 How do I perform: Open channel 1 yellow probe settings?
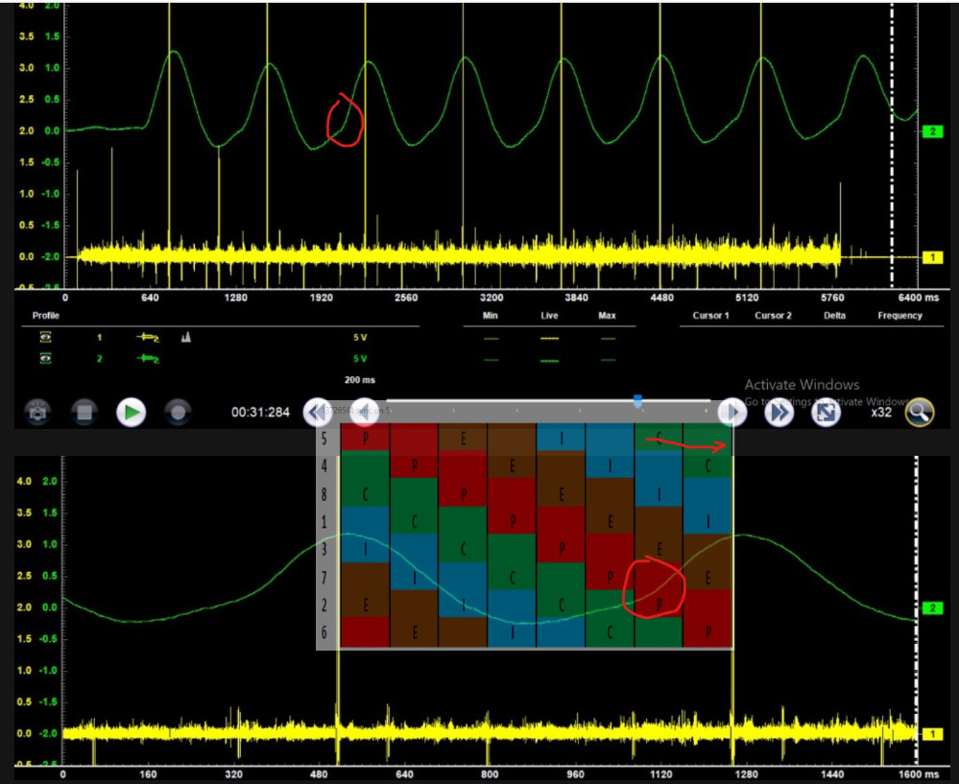pos(149,337)
